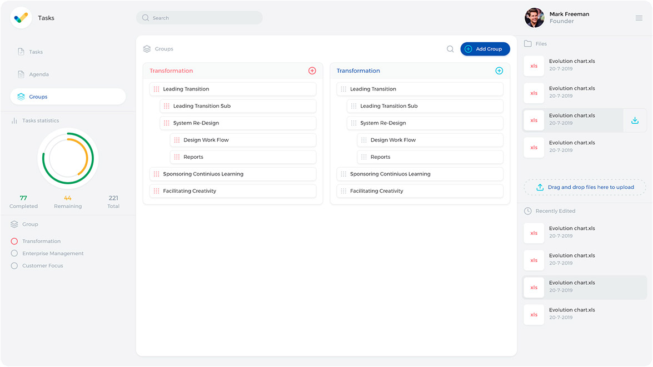
Task: Select the Groups layers icon in the panel header
Action: click(x=146, y=49)
